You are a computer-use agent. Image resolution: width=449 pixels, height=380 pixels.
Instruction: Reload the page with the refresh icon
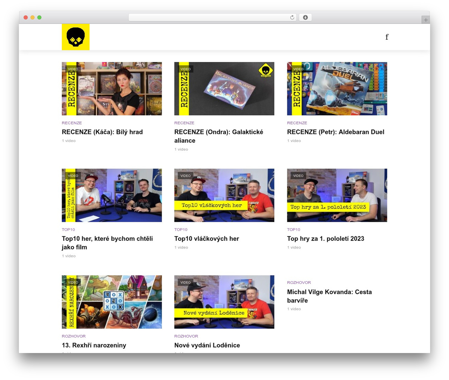pyautogui.click(x=292, y=18)
